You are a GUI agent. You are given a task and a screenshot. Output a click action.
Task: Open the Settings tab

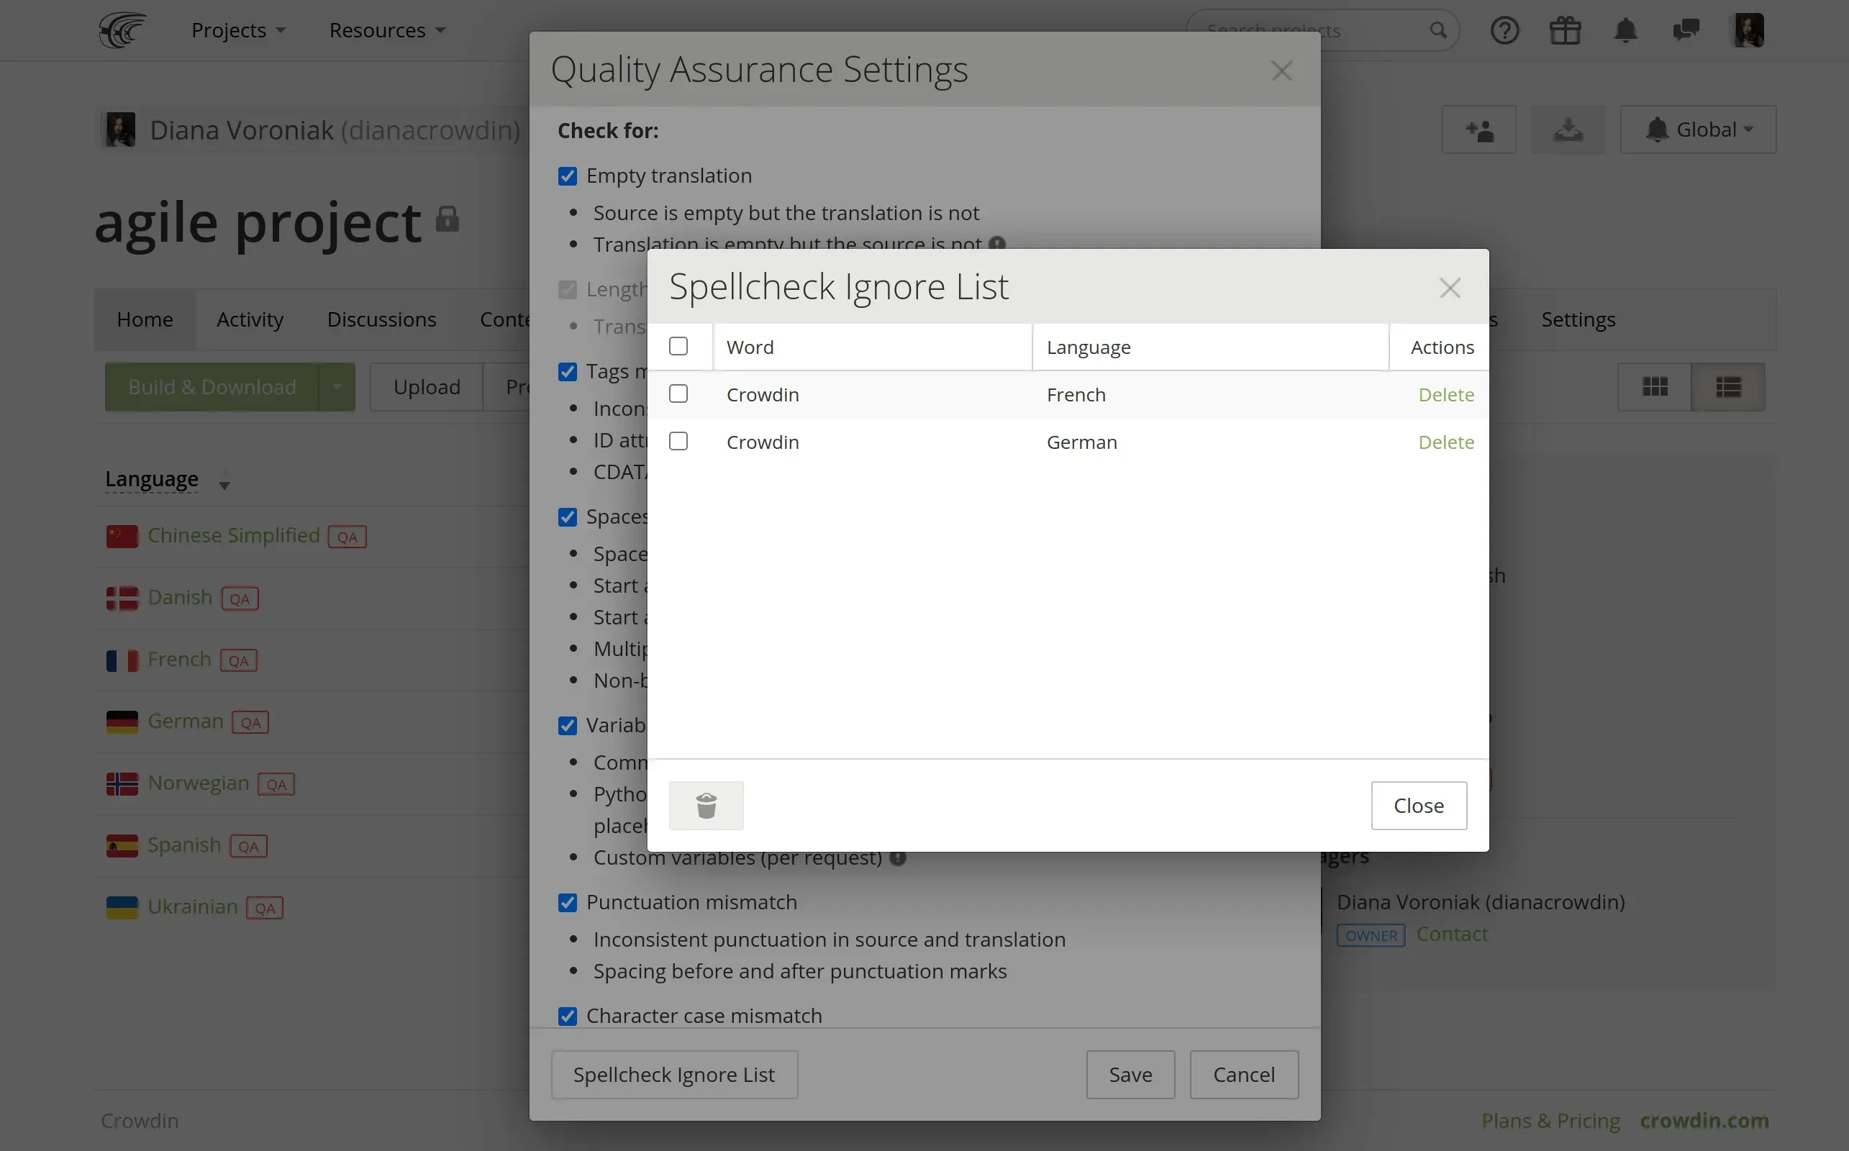pyautogui.click(x=1577, y=319)
